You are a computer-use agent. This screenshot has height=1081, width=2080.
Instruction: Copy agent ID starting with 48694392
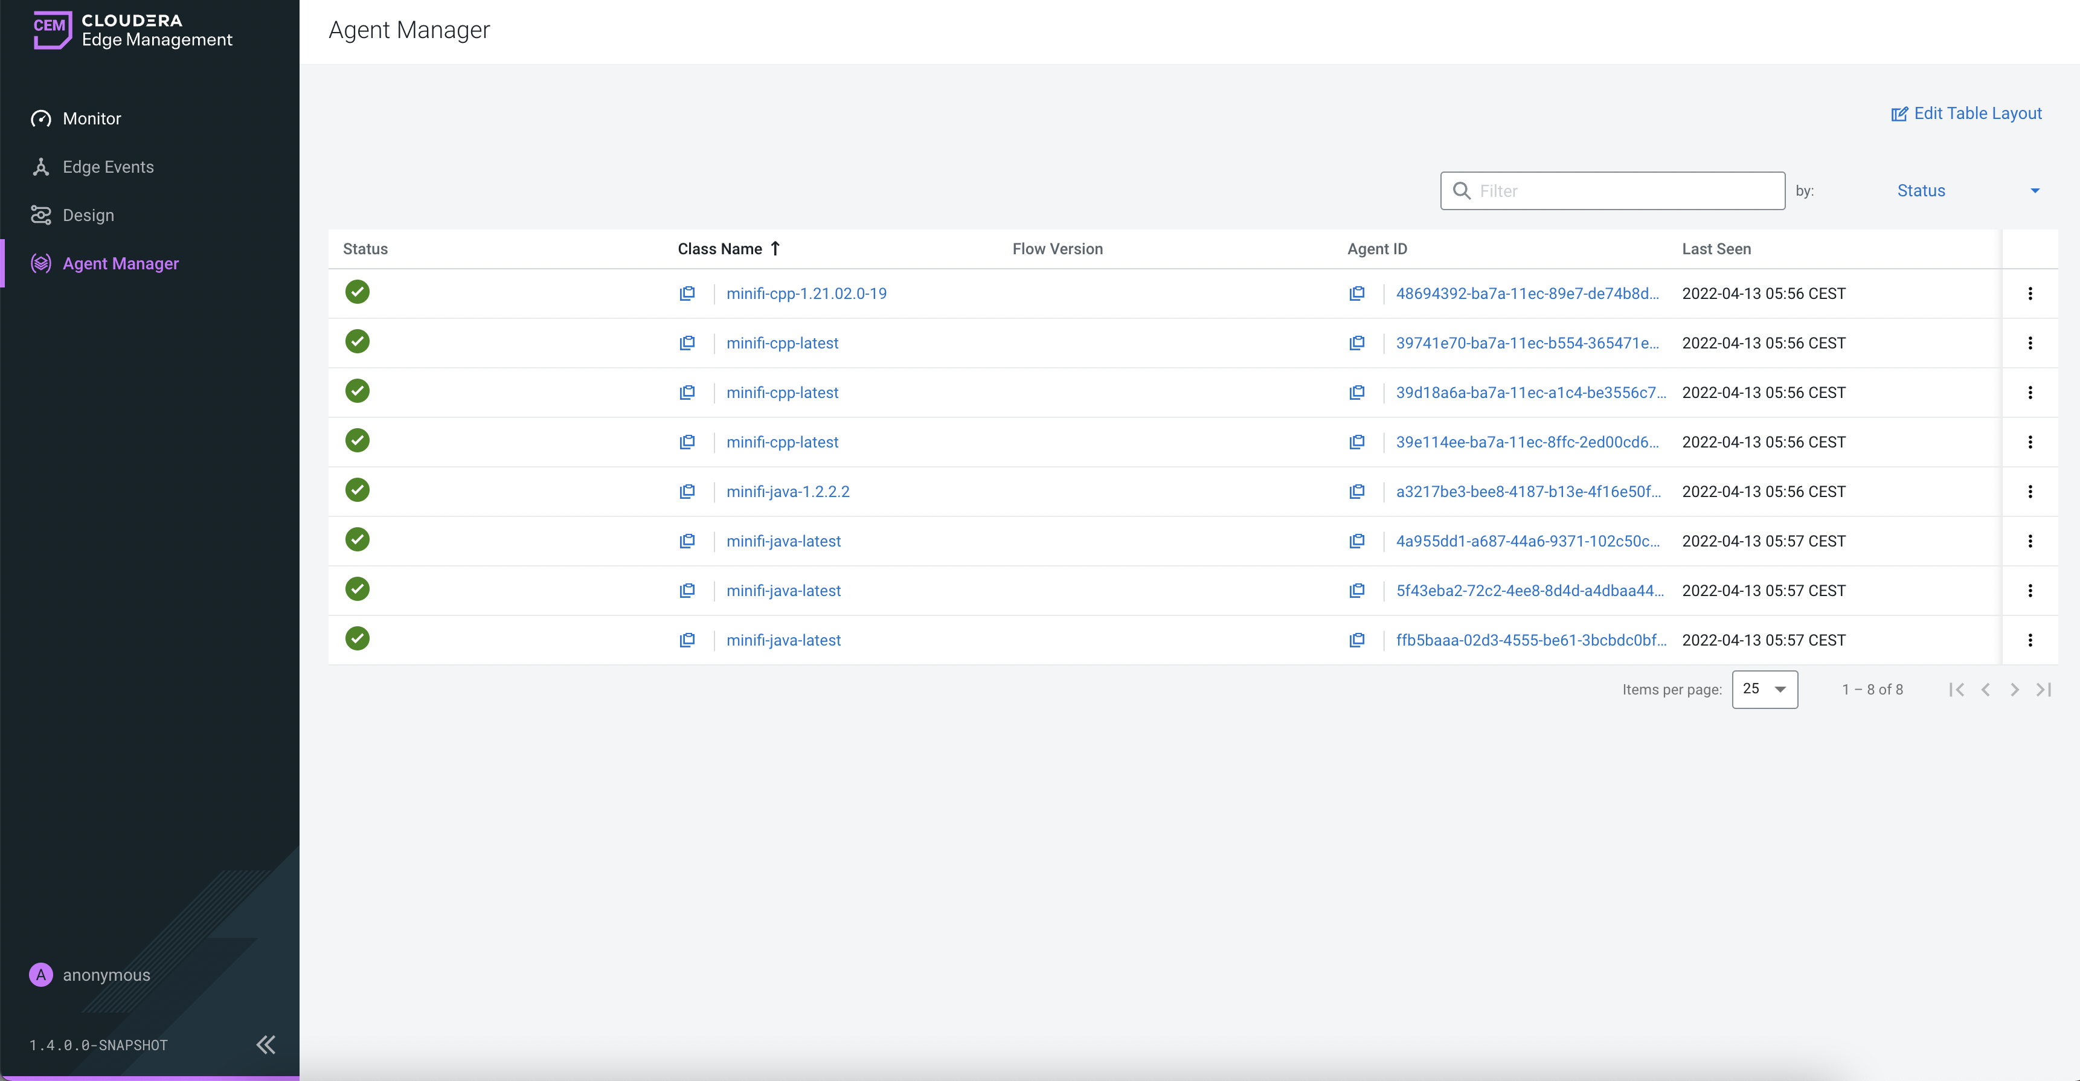pos(1356,294)
